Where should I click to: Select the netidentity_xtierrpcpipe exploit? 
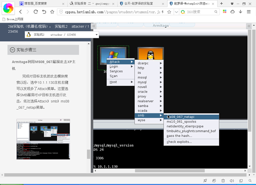pos(191,126)
